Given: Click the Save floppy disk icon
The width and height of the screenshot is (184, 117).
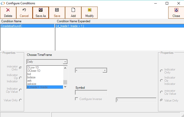Looking at the screenshot, I should pos(57,10).
